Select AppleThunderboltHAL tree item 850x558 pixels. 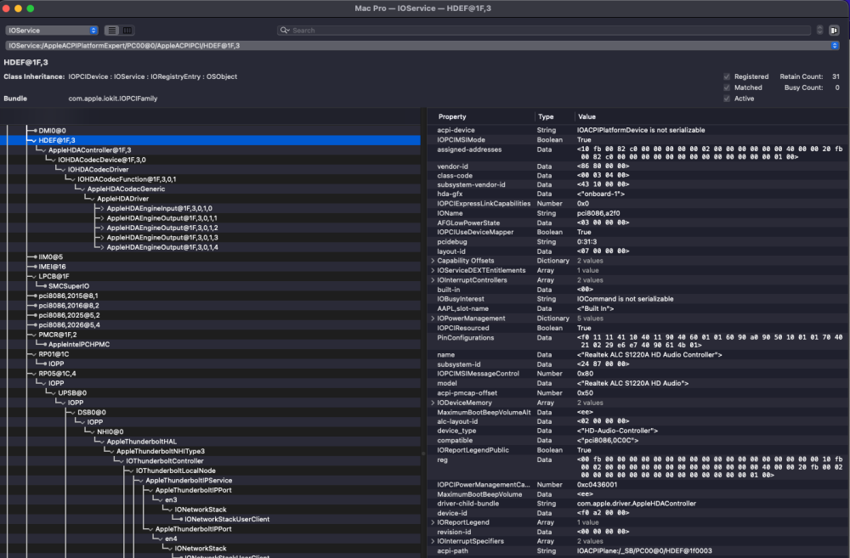(141, 442)
